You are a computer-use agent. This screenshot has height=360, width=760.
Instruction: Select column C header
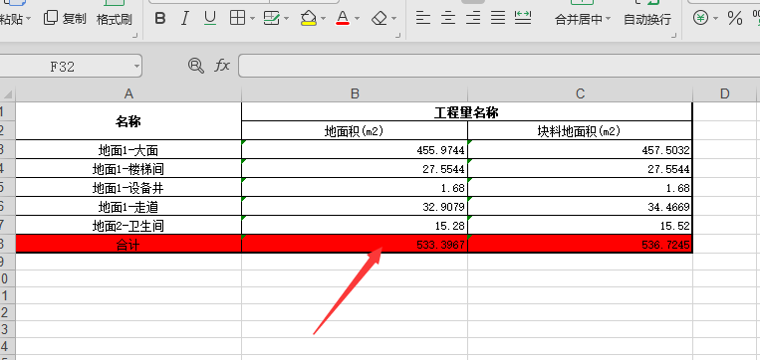click(x=580, y=93)
